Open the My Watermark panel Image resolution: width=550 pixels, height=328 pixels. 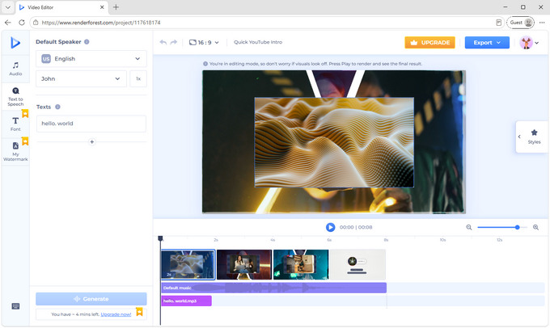[15, 151]
